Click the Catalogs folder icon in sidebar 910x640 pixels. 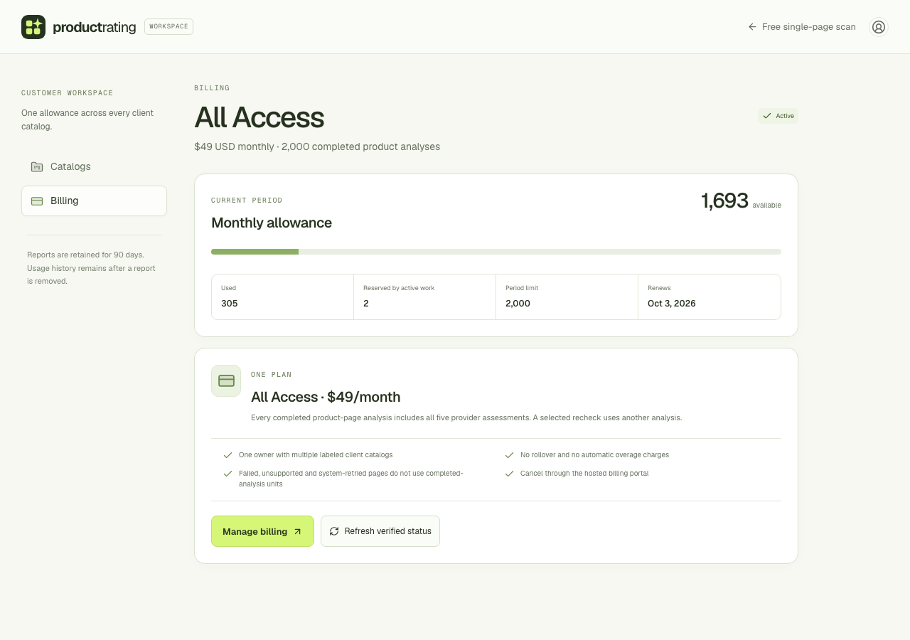pos(37,166)
